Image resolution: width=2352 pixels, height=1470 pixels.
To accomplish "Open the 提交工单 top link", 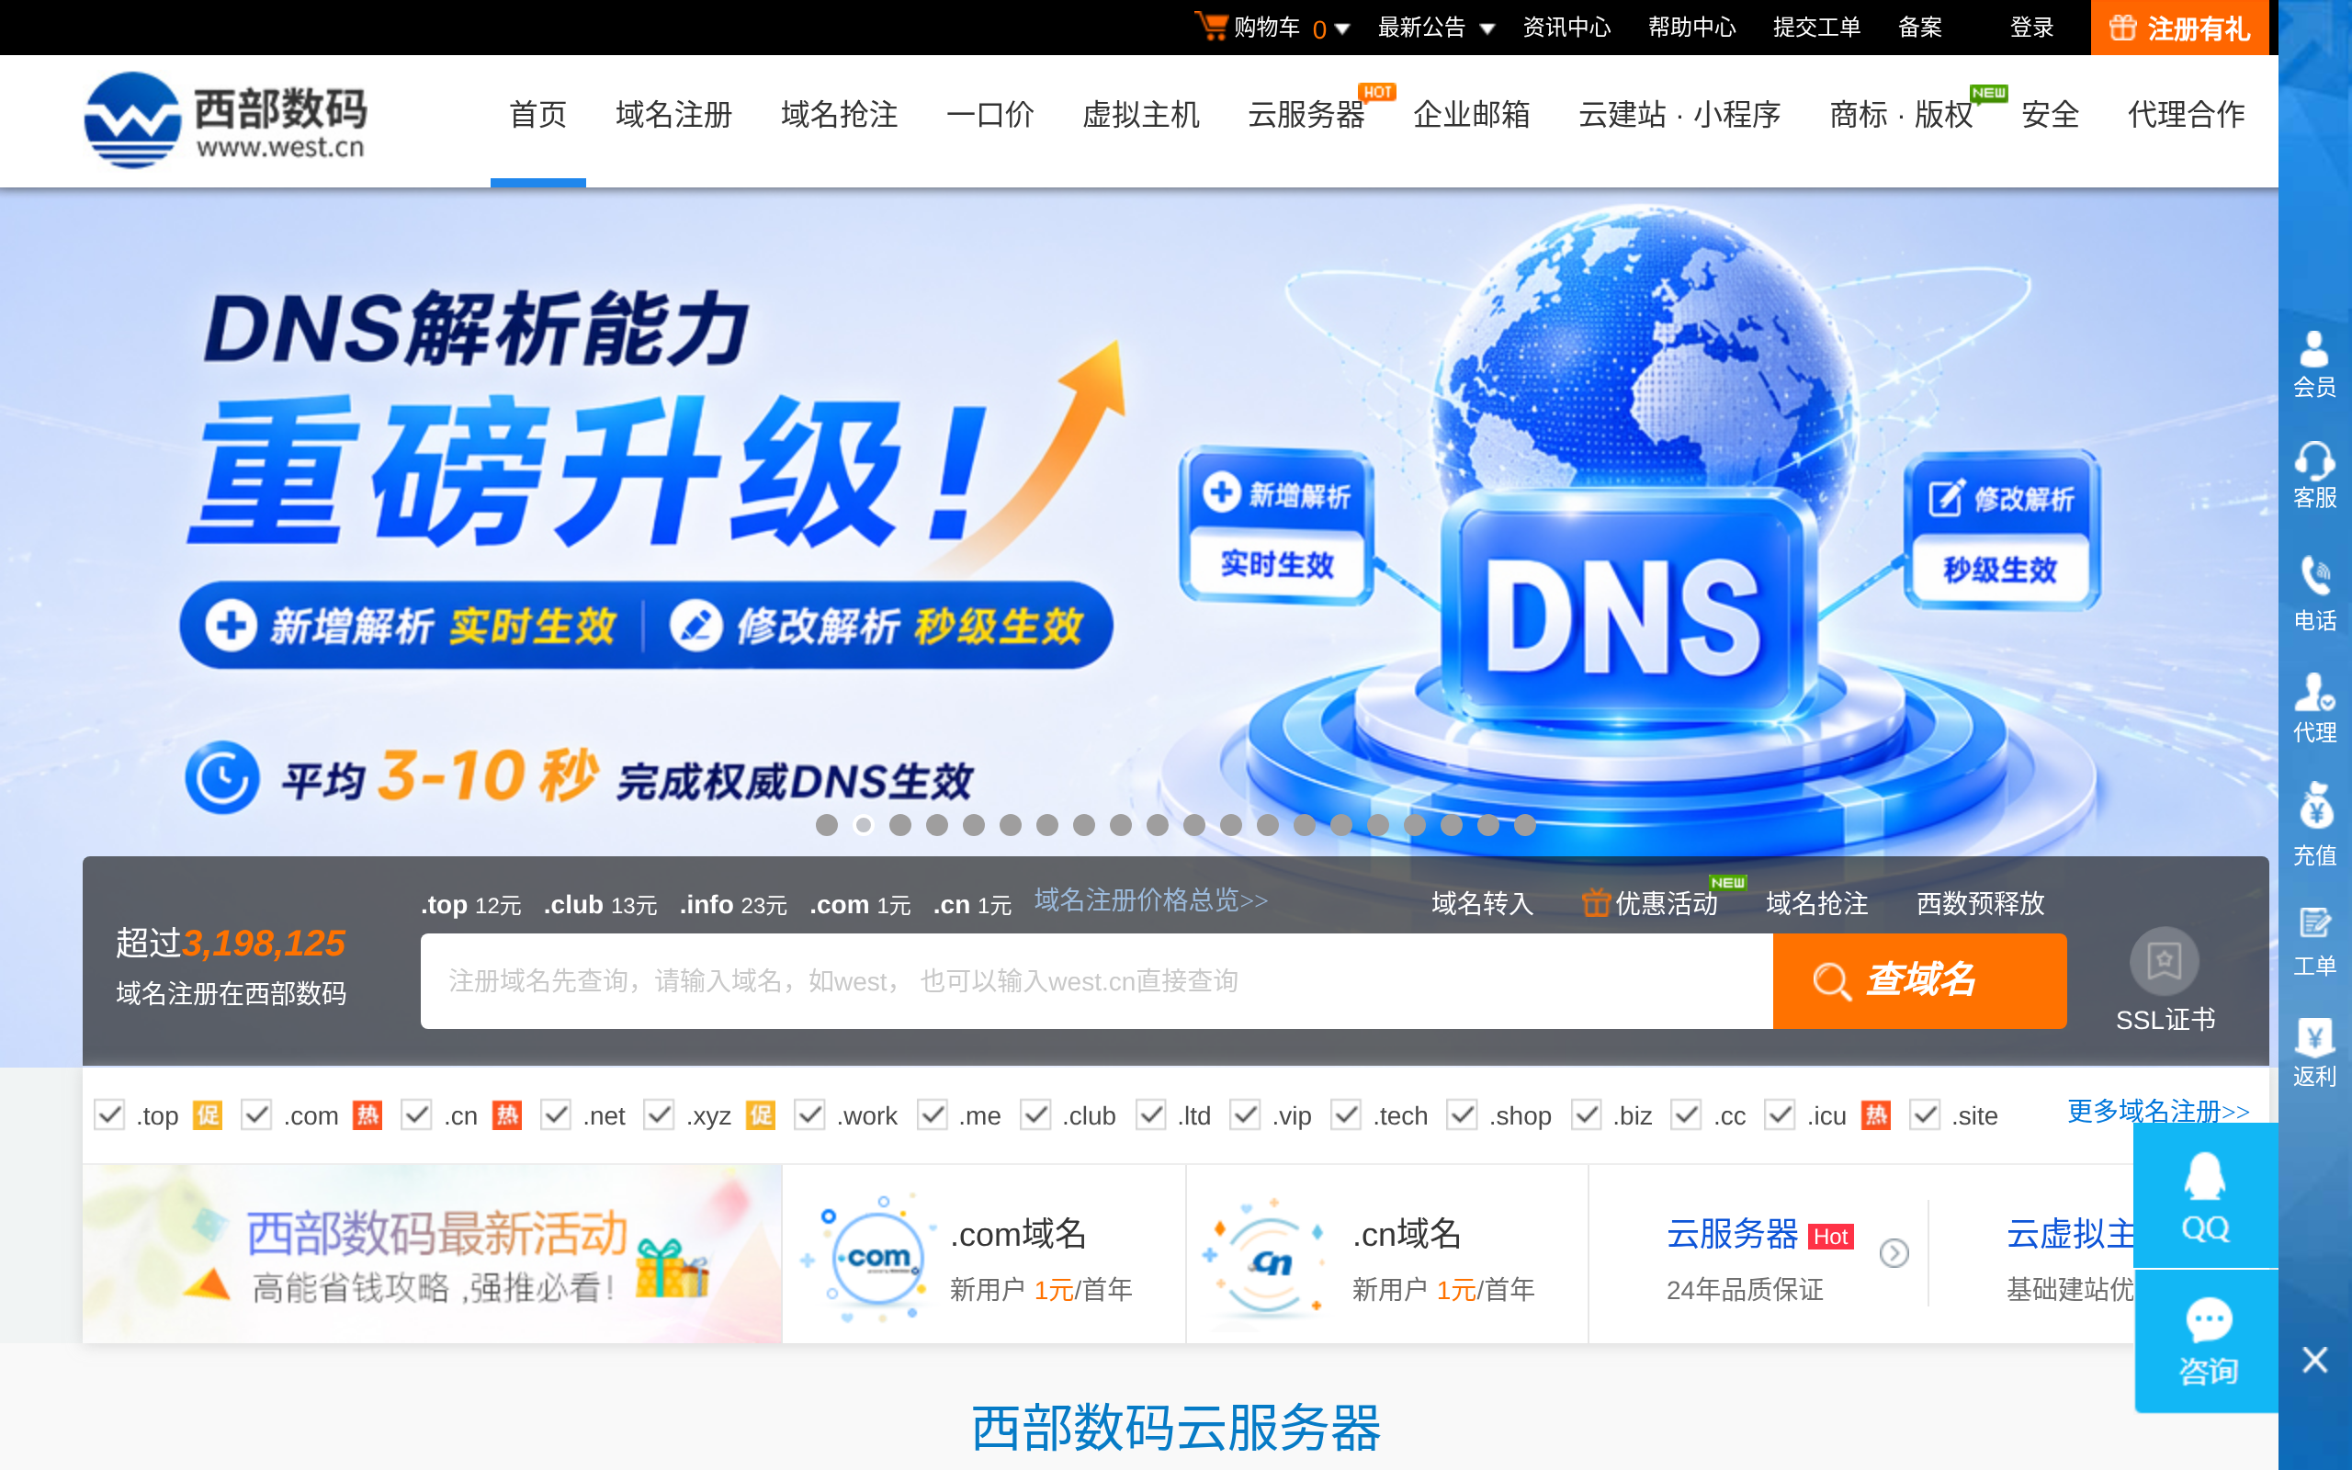I will (1815, 28).
